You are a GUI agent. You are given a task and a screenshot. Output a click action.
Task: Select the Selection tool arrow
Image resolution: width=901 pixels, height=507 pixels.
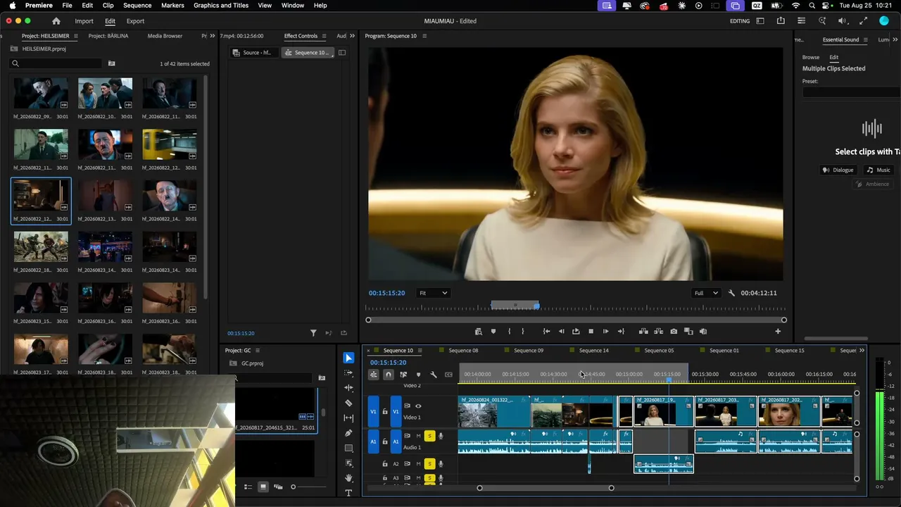pos(348,358)
